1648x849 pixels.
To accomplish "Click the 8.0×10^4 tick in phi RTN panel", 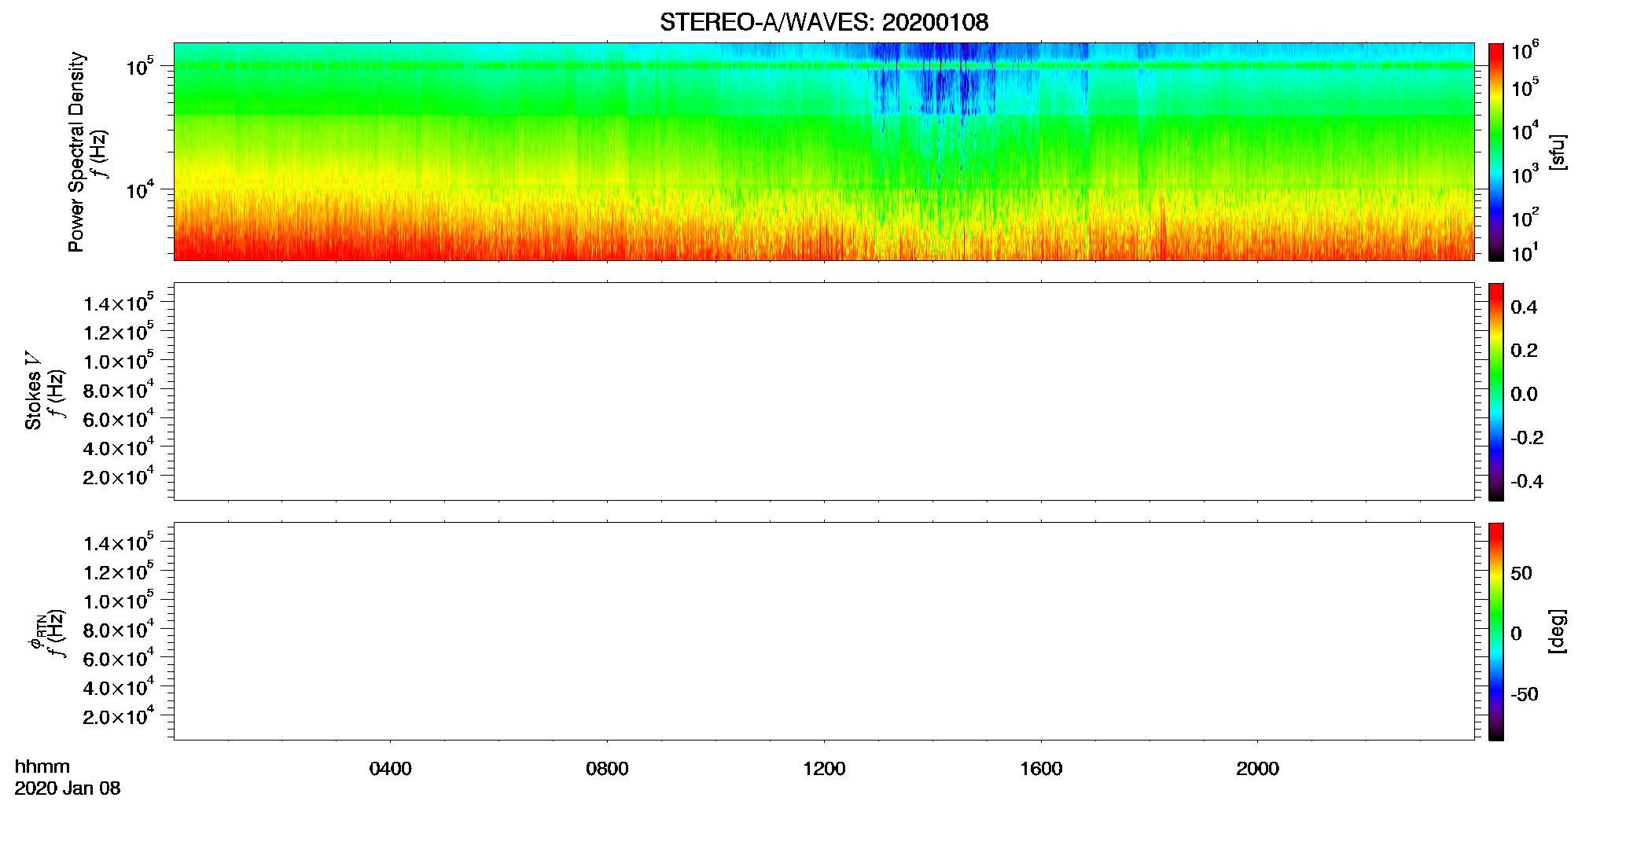I will (x=119, y=628).
